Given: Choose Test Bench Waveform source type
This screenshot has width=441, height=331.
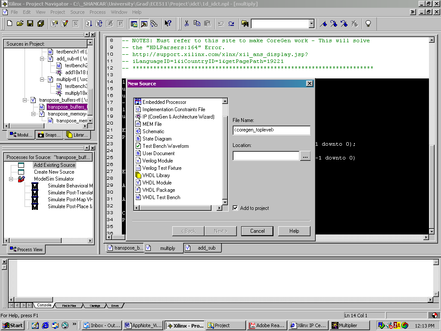Looking at the screenshot, I should click(165, 146).
